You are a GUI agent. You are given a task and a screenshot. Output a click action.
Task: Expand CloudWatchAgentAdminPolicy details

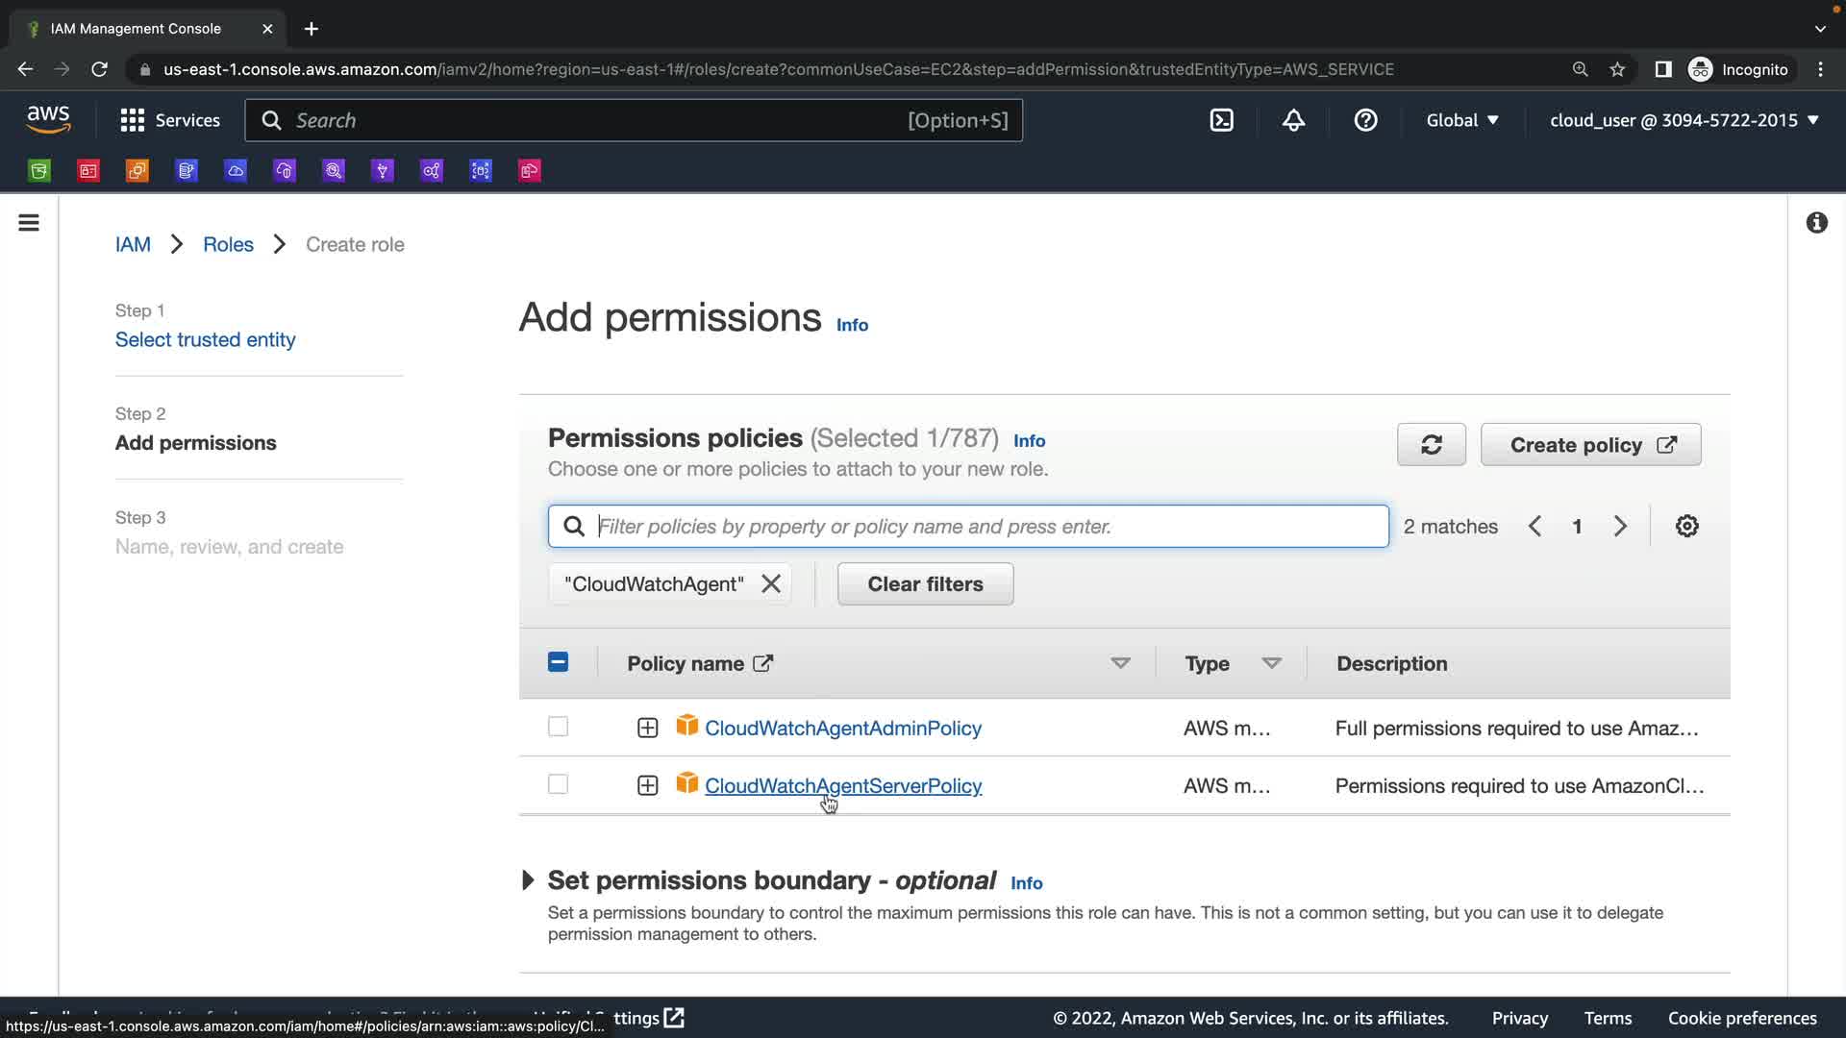click(647, 729)
